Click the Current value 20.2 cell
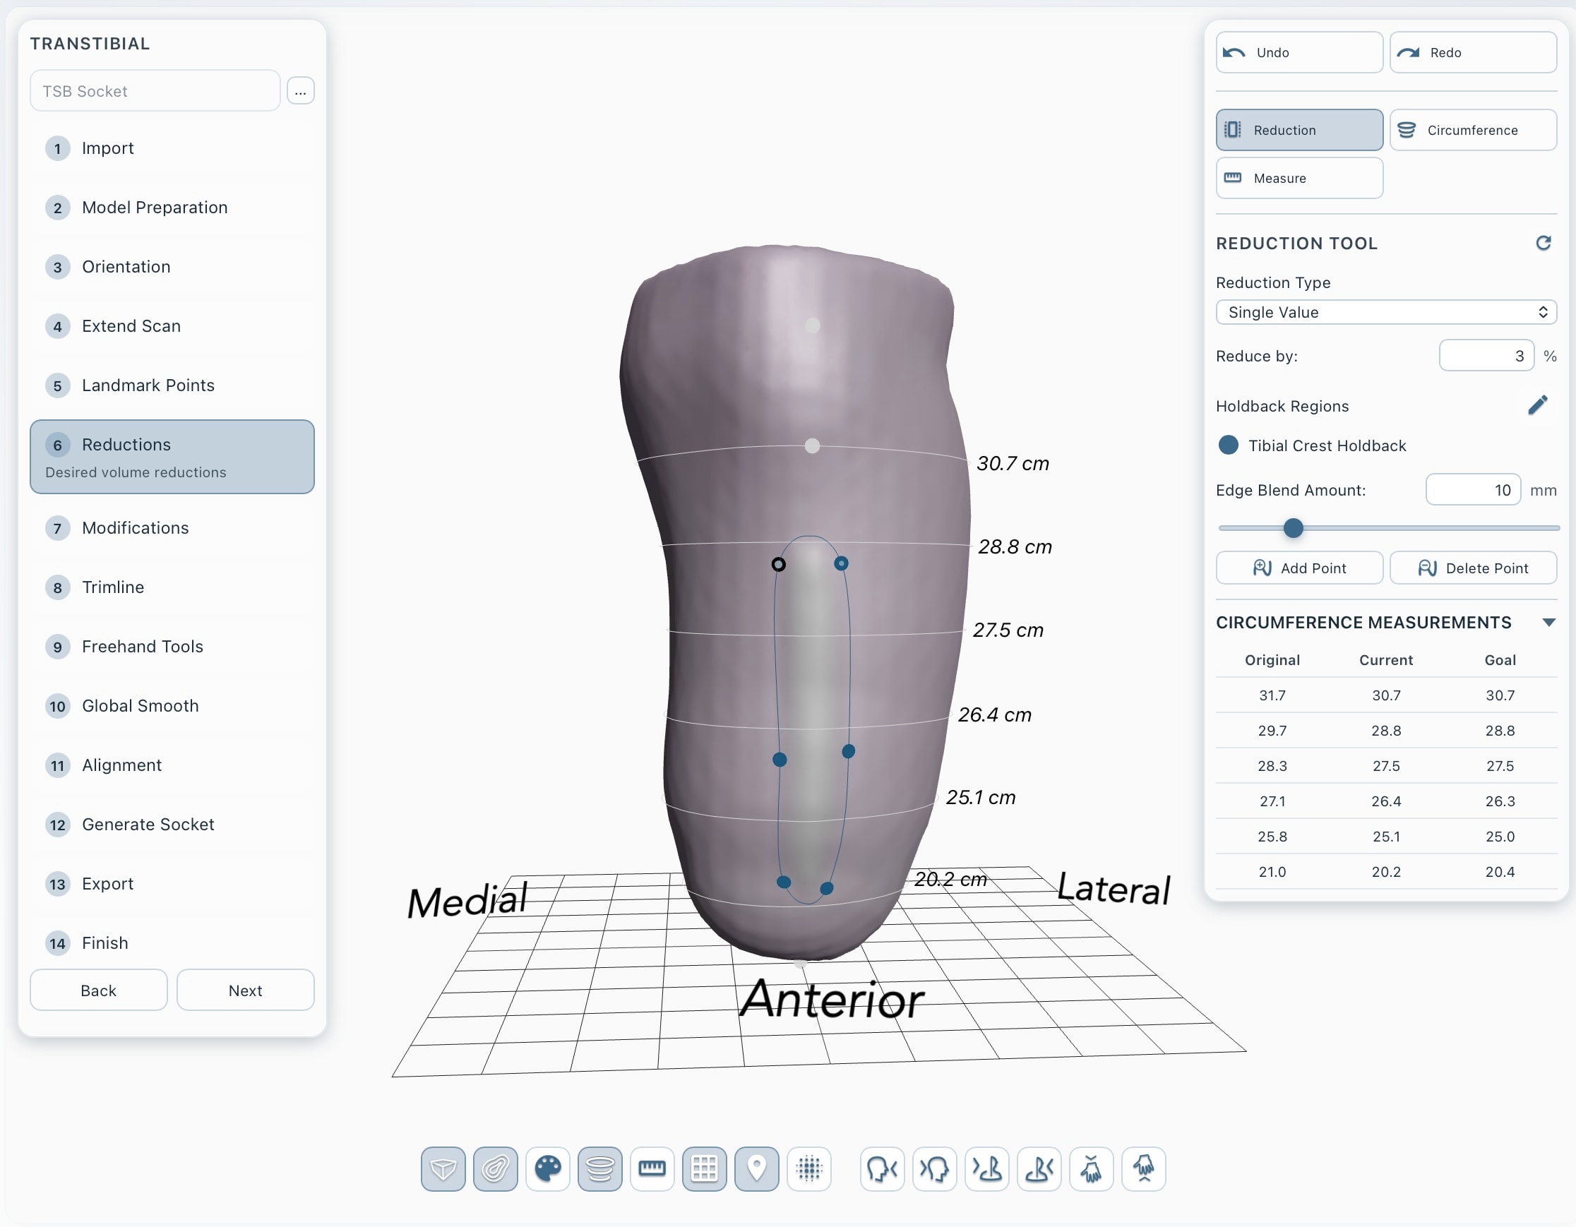 [1385, 871]
